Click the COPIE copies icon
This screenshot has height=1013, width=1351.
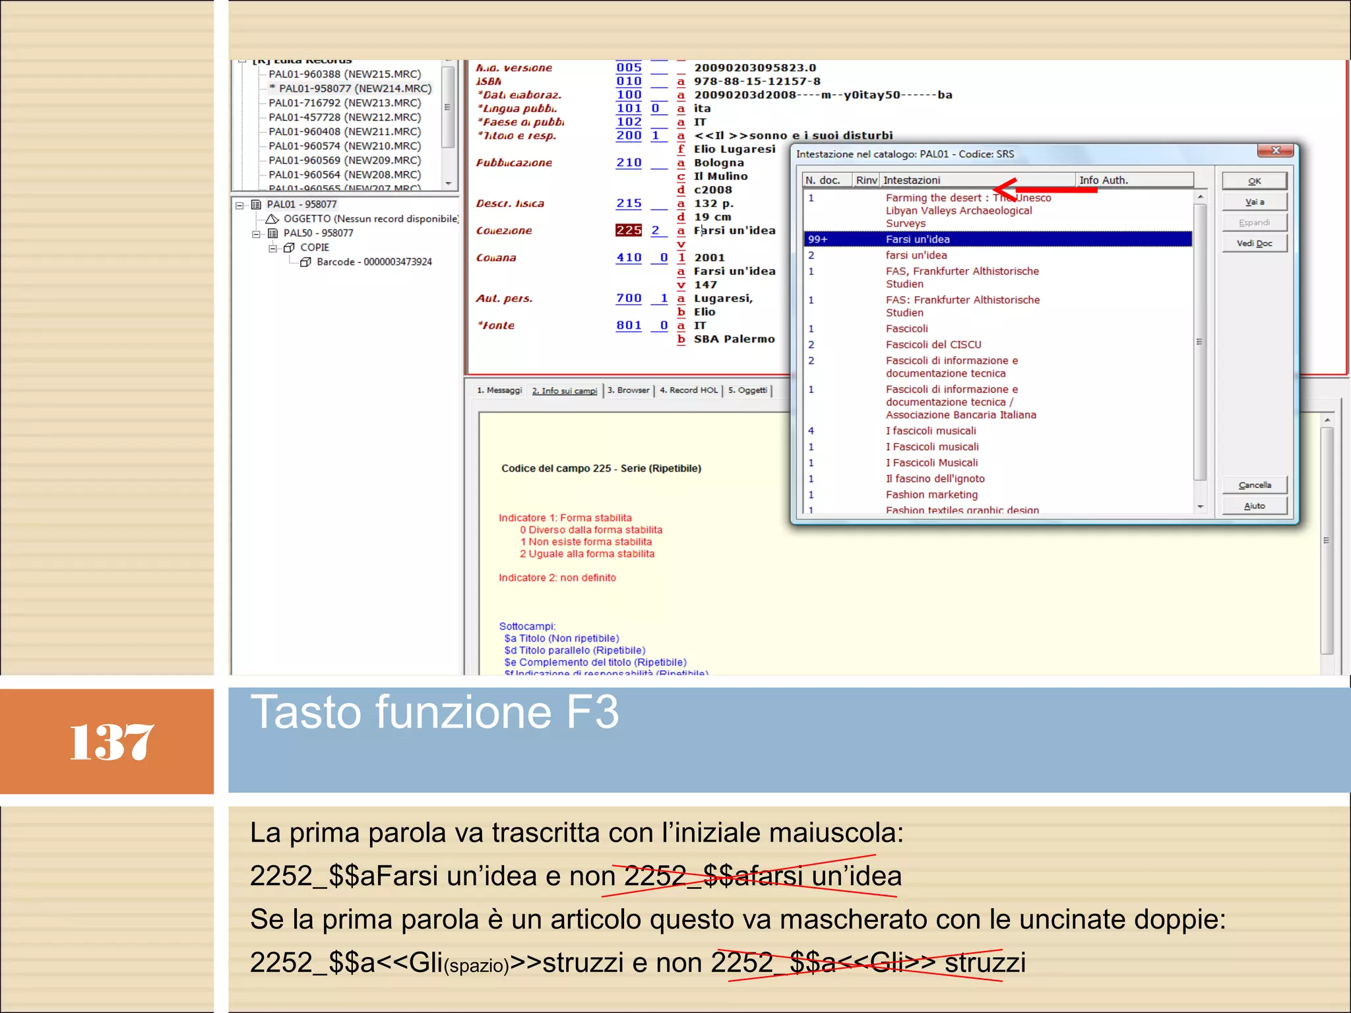pyautogui.click(x=289, y=248)
